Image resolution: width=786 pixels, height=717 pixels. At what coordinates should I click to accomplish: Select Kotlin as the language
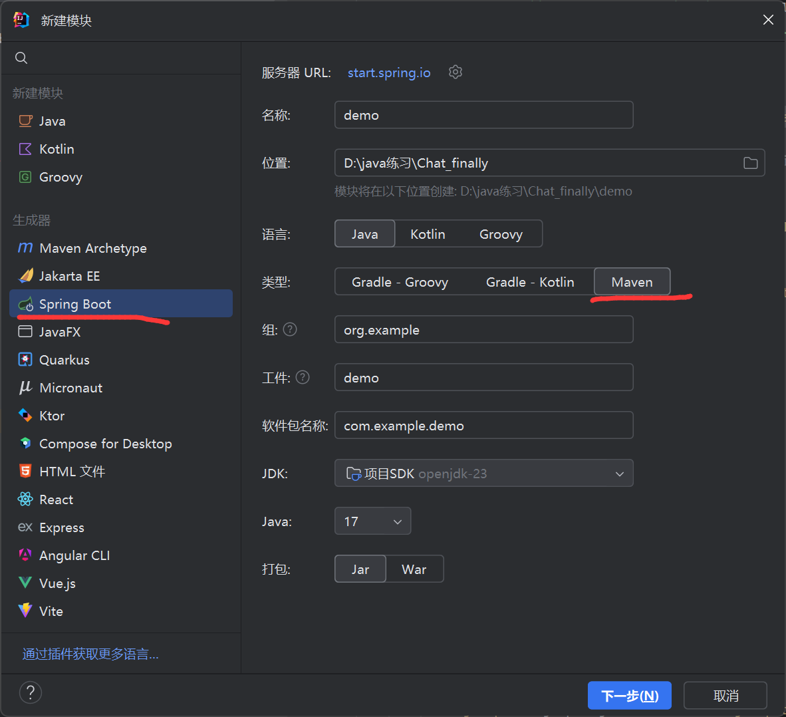pos(428,234)
